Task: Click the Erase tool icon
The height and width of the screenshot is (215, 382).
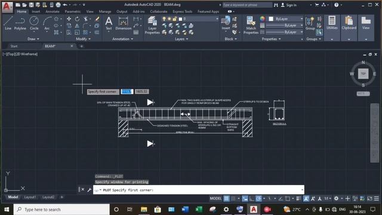Action: (97, 19)
